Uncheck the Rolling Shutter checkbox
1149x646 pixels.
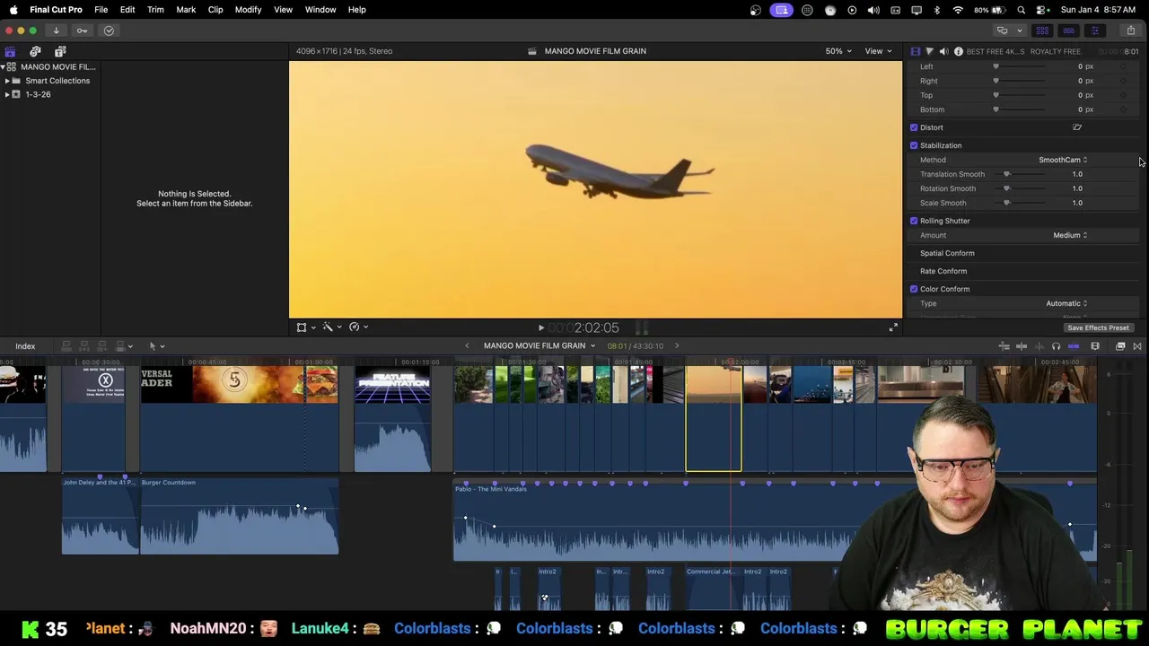[x=914, y=221]
